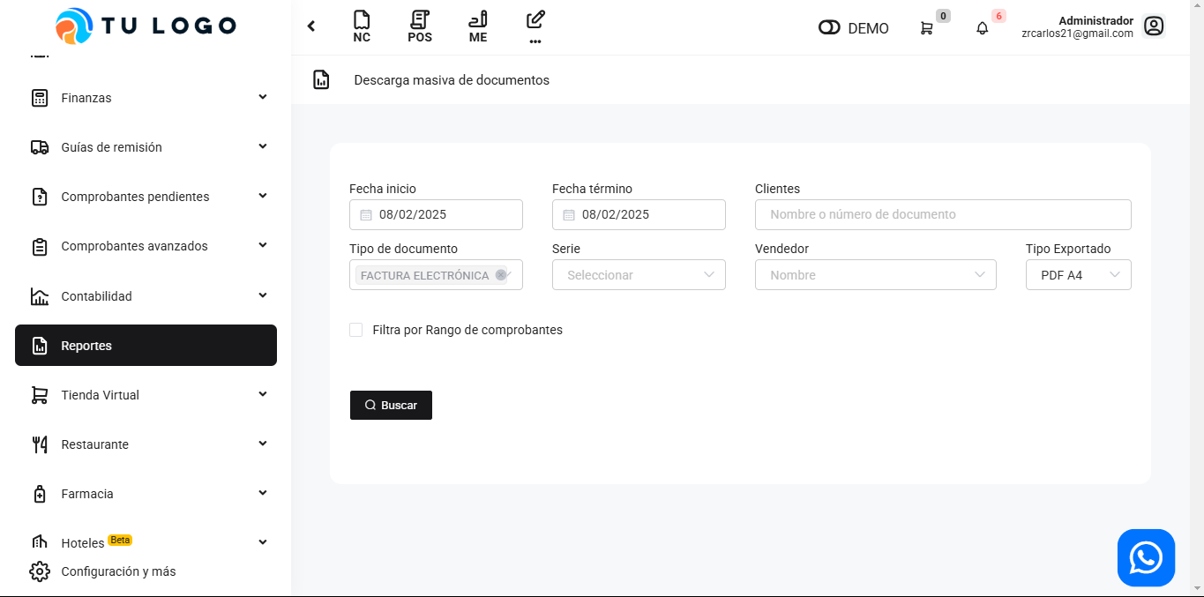
Task: Open the Serie dropdown
Action: pos(639,275)
